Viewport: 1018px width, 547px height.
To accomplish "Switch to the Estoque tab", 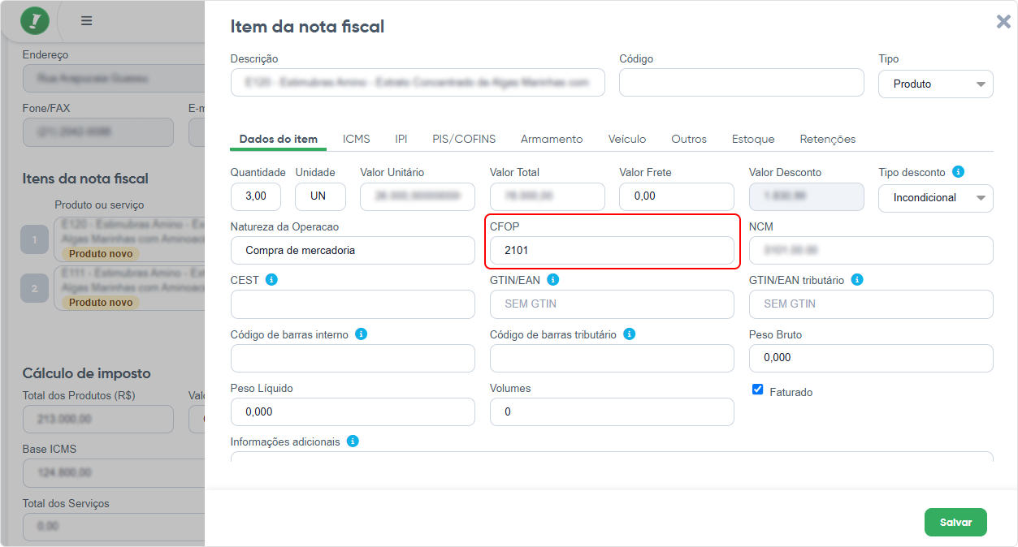I will coord(753,140).
